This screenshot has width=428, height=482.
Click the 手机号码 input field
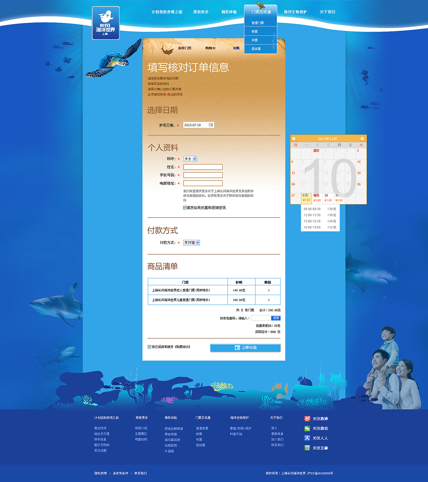tap(203, 175)
